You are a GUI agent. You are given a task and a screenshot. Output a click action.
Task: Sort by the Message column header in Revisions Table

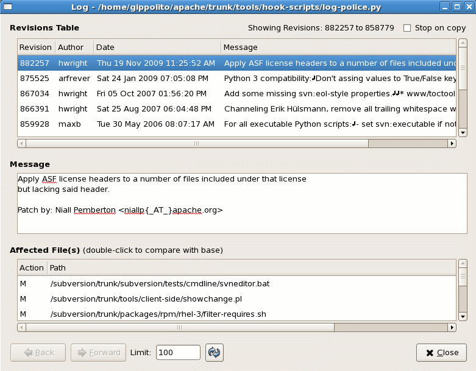(338, 48)
